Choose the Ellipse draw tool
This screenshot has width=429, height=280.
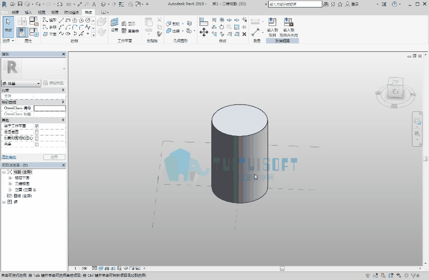click(68, 34)
